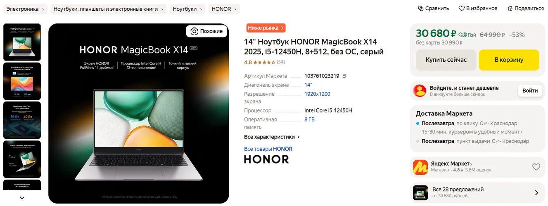Screen dimensions: 548x206
Task: Show more thumbnails with the down chevron
Action: pyautogui.click(x=22, y=198)
